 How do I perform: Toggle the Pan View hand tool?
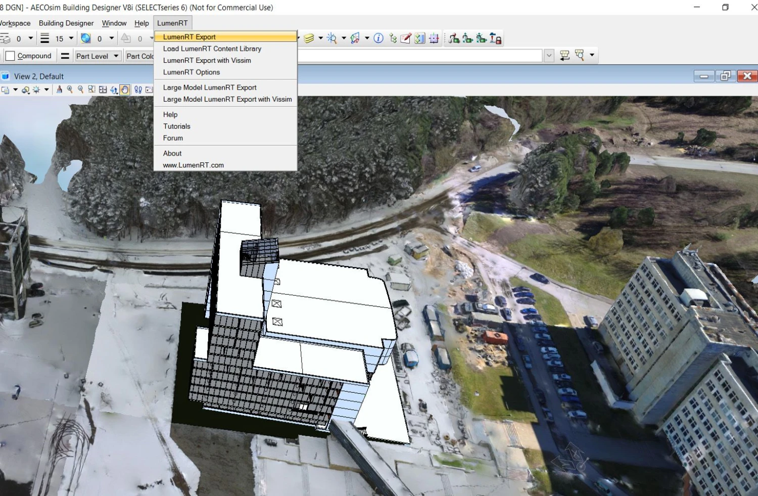125,89
